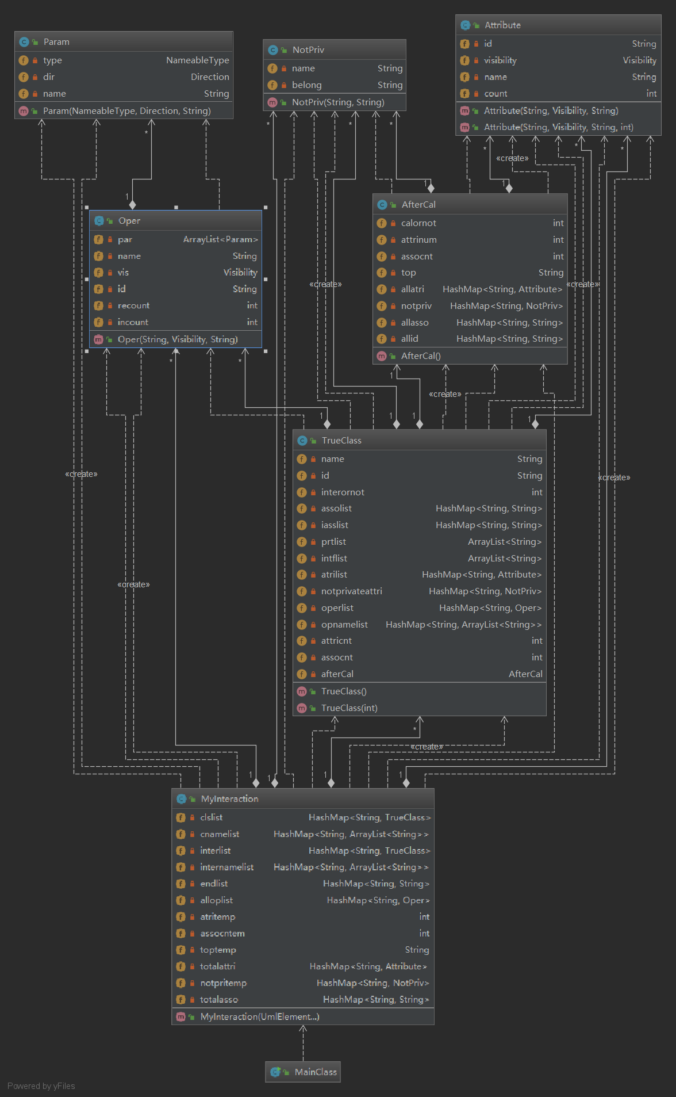
Task: Click the class icon in Attribute header
Action: click(465, 25)
